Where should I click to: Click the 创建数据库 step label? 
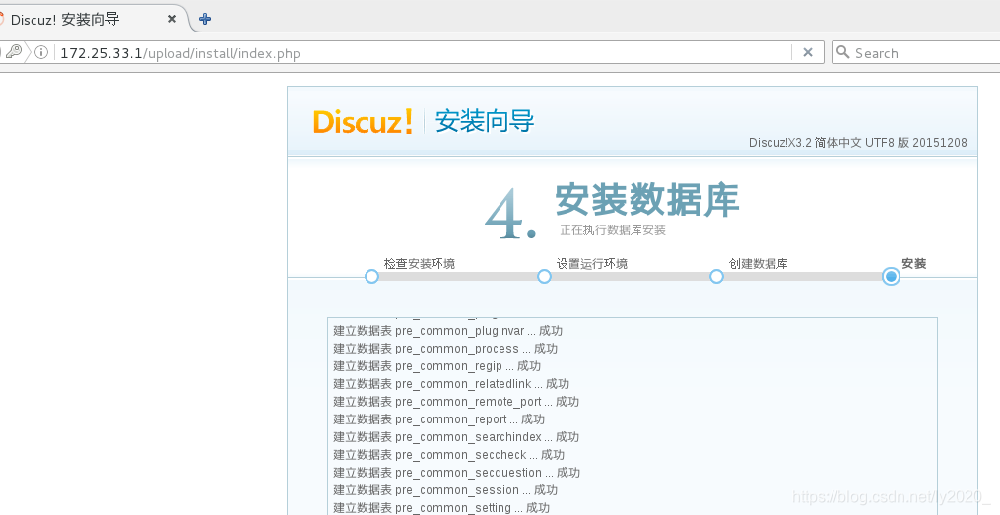tap(759, 263)
